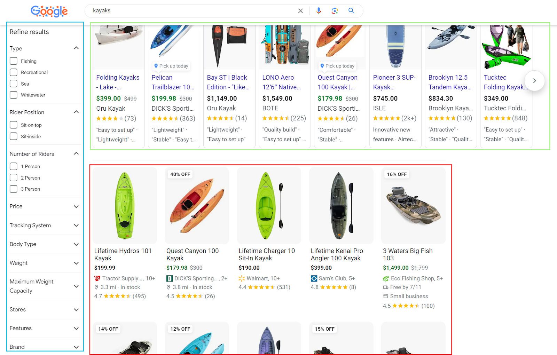Image resolution: width=557 pixels, height=355 pixels.
Task: Expand the Tracking System filter
Action: (76, 226)
